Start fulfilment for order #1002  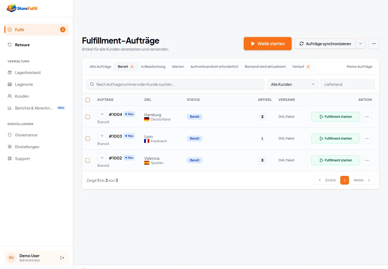coord(335,160)
